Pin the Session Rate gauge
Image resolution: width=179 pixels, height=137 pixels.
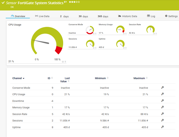click(x=156, y=34)
